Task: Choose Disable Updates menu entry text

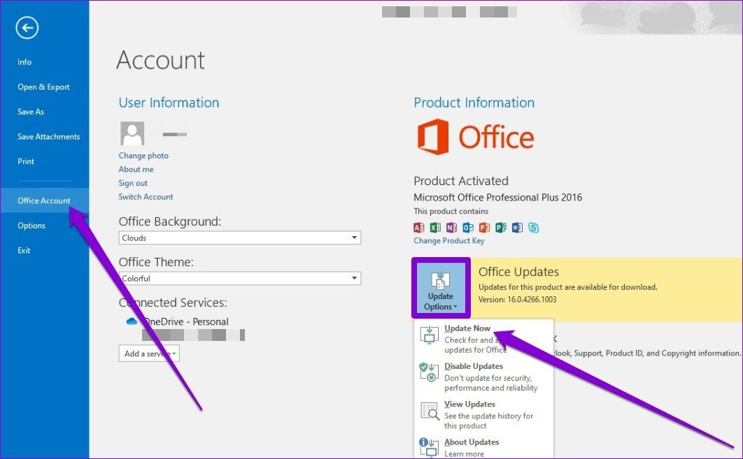Action: 474,366
